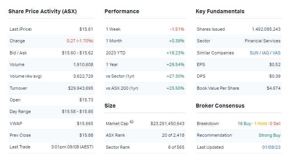Open the IAG similar company link

265,53
